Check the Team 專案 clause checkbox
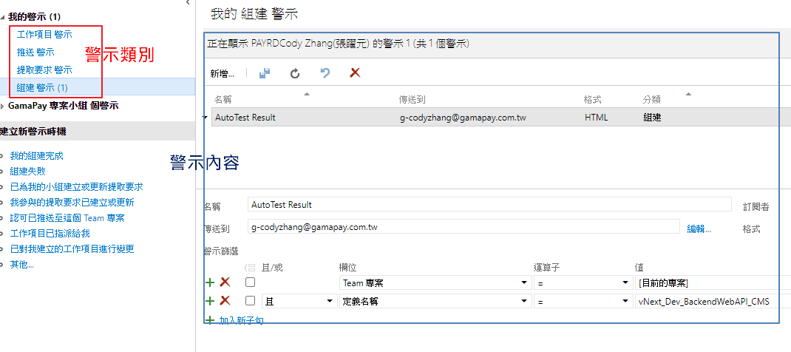Viewport: 791px width, 352px height. (251, 282)
